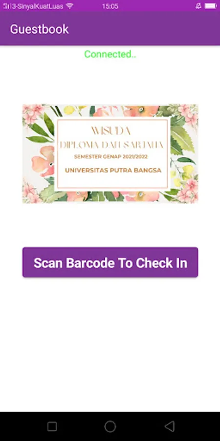Click the Guestbook title in app bar
220x441 pixels.
coord(39,29)
